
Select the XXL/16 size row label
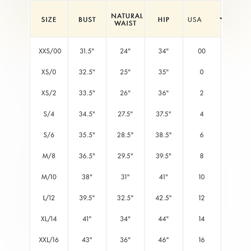[x=49, y=240]
